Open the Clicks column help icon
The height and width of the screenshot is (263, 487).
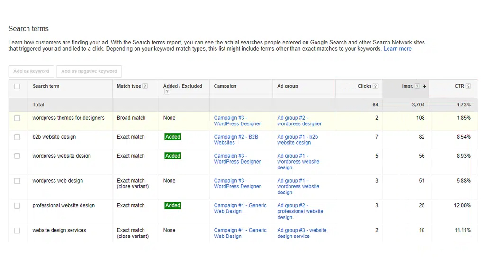click(x=376, y=86)
